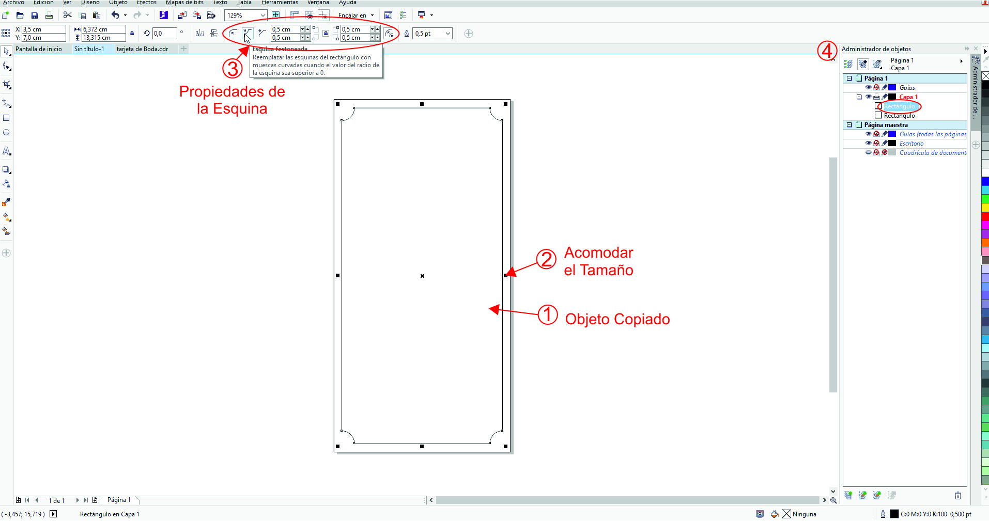Switch to Pantalla de inicio tab
The width and height of the screenshot is (989, 521).
click(x=39, y=49)
